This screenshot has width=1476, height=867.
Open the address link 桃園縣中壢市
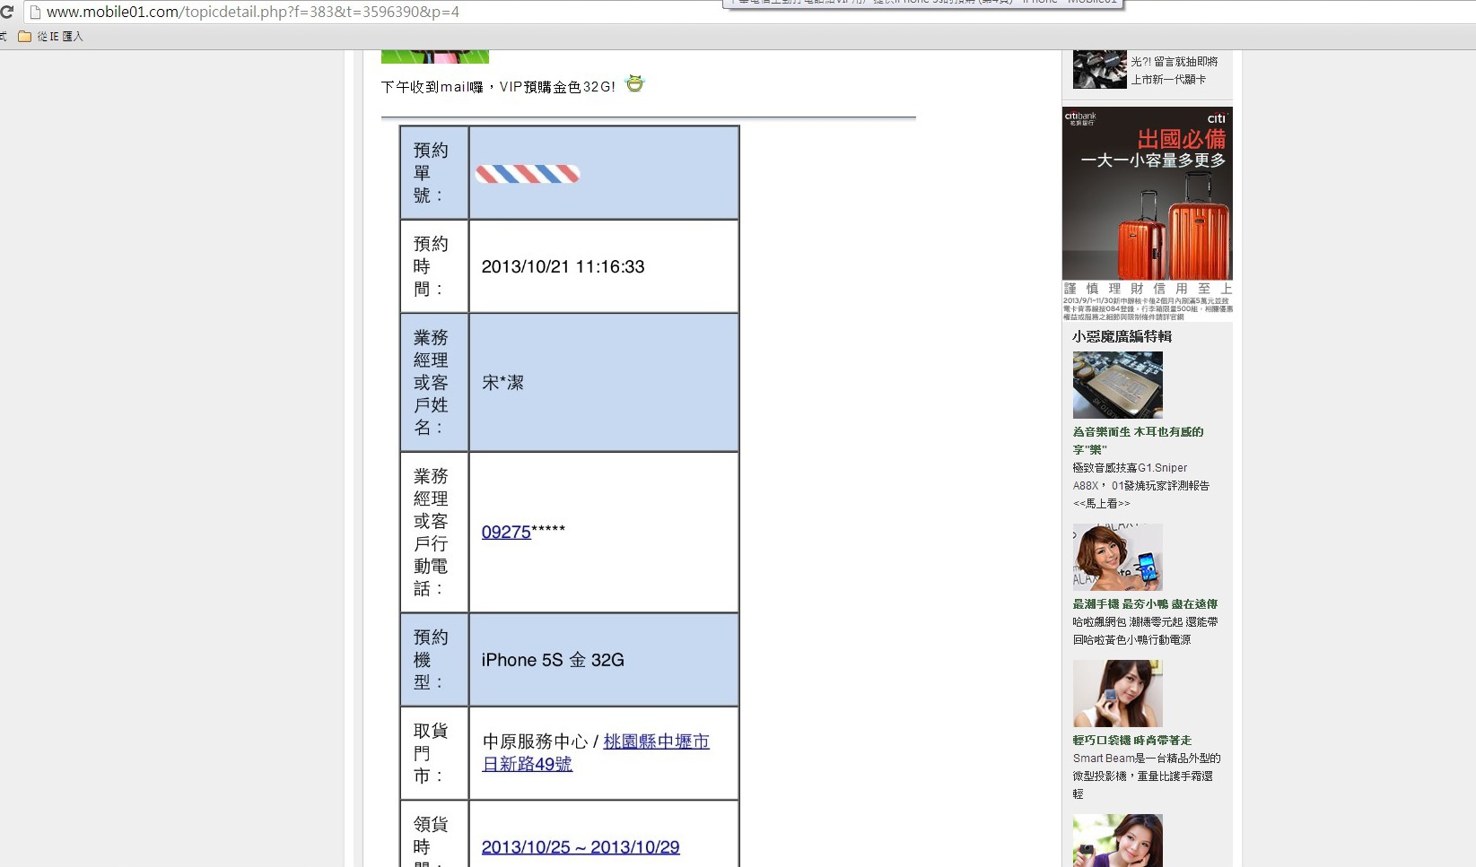point(656,741)
